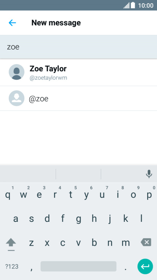157x280 pixels.
Task: Choose Zoe Taylor from search results
Action: 78,72
